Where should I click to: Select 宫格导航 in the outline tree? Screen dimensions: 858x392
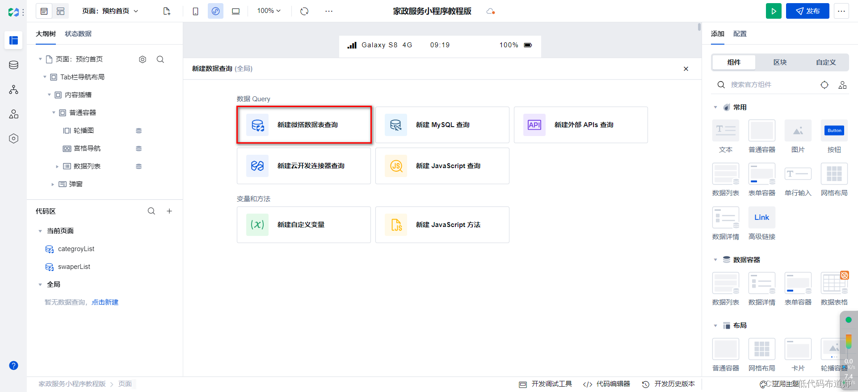tap(87, 149)
